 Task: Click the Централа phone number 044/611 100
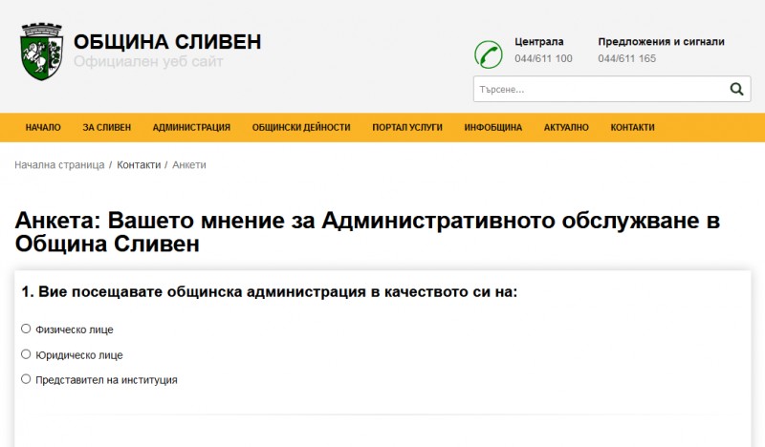[x=543, y=59]
